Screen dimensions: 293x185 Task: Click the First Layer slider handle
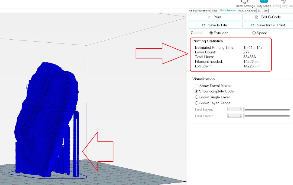coord(244,110)
